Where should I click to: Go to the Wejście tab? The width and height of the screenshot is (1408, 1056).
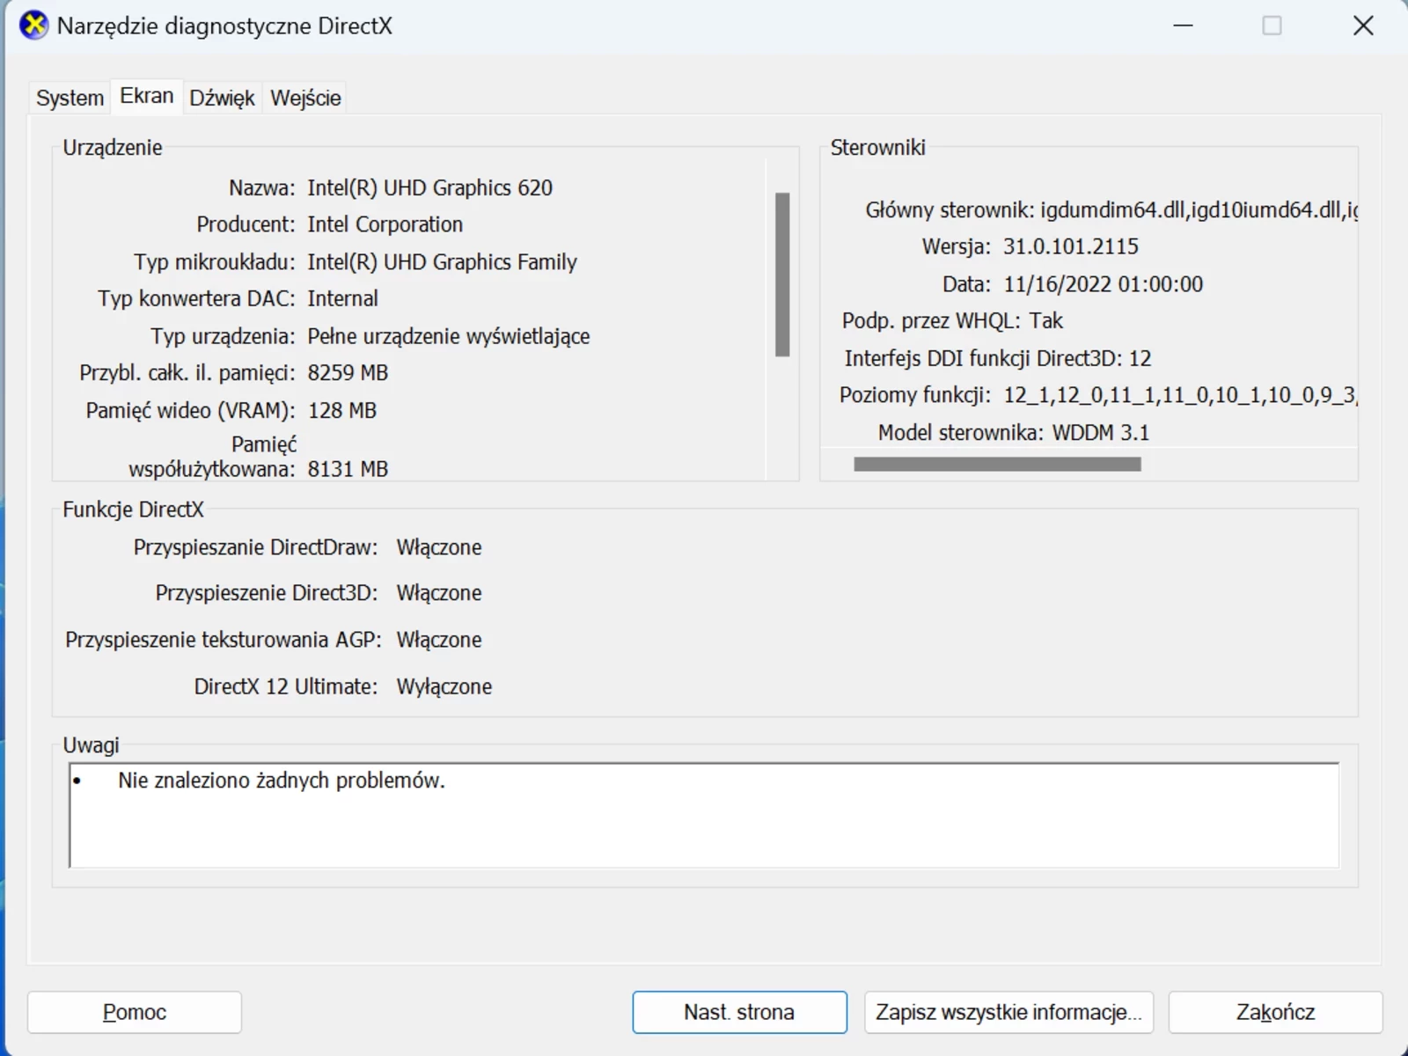click(x=305, y=98)
